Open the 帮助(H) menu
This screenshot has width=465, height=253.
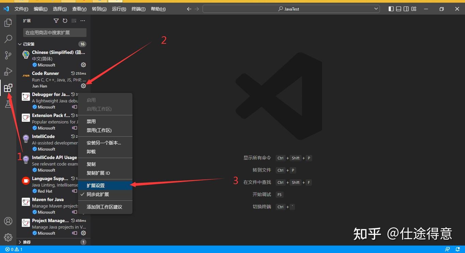pyautogui.click(x=158, y=9)
